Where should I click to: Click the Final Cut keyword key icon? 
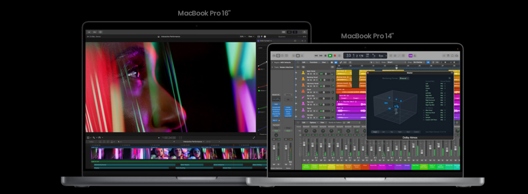point(94,32)
